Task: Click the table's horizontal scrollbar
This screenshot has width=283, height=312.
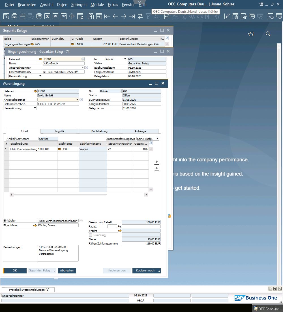Action: (60, 195)
